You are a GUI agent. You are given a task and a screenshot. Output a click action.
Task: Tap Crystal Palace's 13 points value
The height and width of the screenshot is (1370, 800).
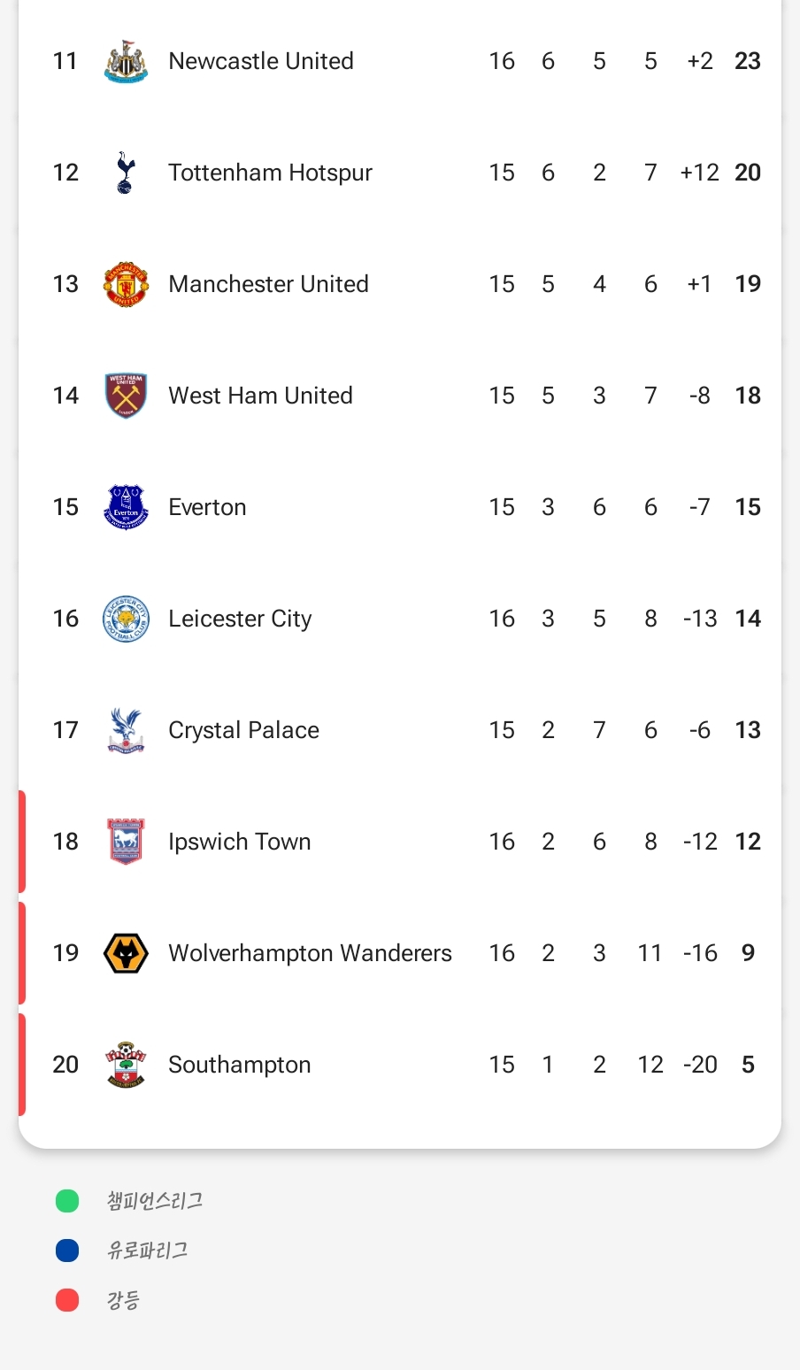click(748, 730)
